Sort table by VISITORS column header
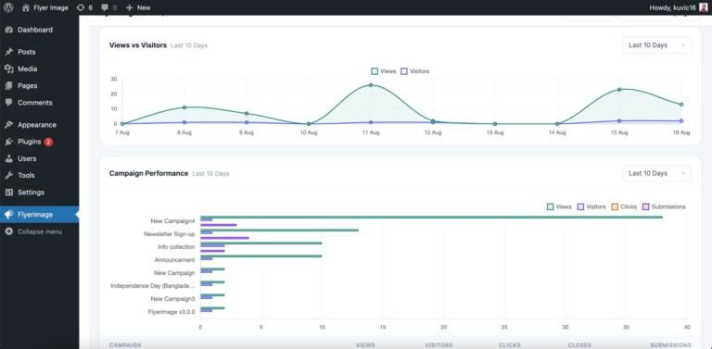712x349 pixels. coord(439,345)
